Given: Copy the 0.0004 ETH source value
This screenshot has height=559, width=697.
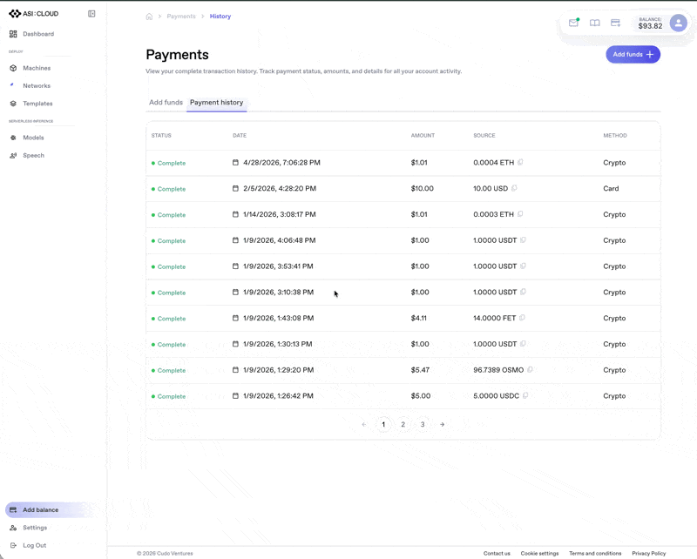Looking at the screenshot, I should click(520, 162).
